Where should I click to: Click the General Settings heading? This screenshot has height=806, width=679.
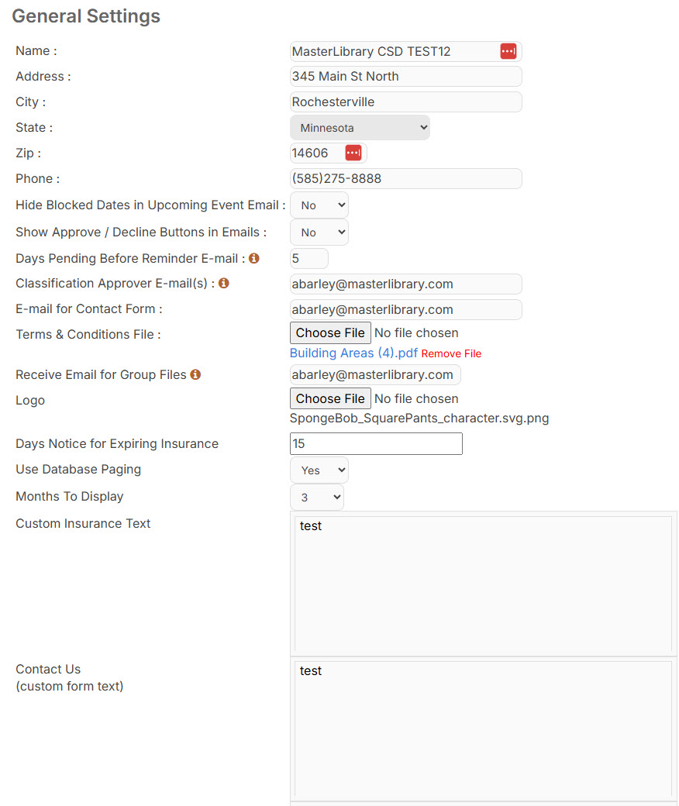[86, 16]
